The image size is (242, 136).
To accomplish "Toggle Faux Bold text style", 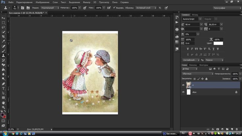I will [x=188, y=49].
